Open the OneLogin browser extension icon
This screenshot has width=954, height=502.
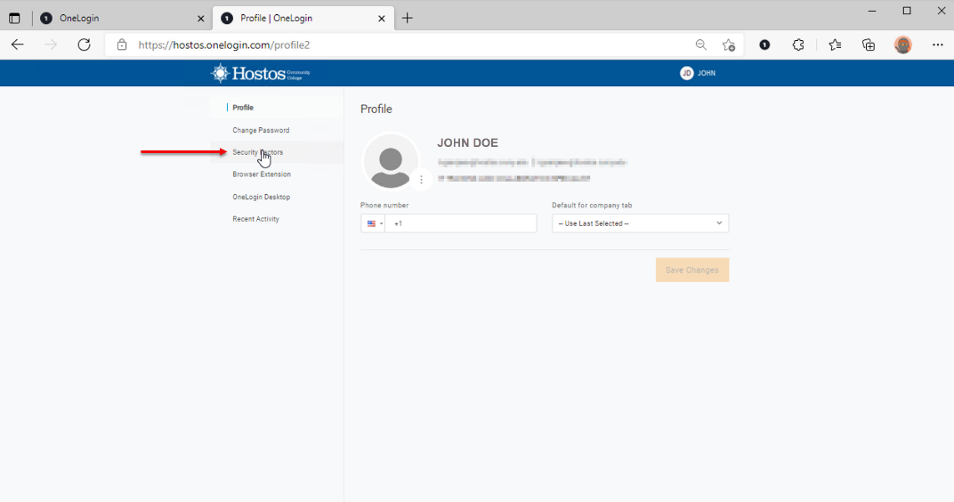point(764,45)
